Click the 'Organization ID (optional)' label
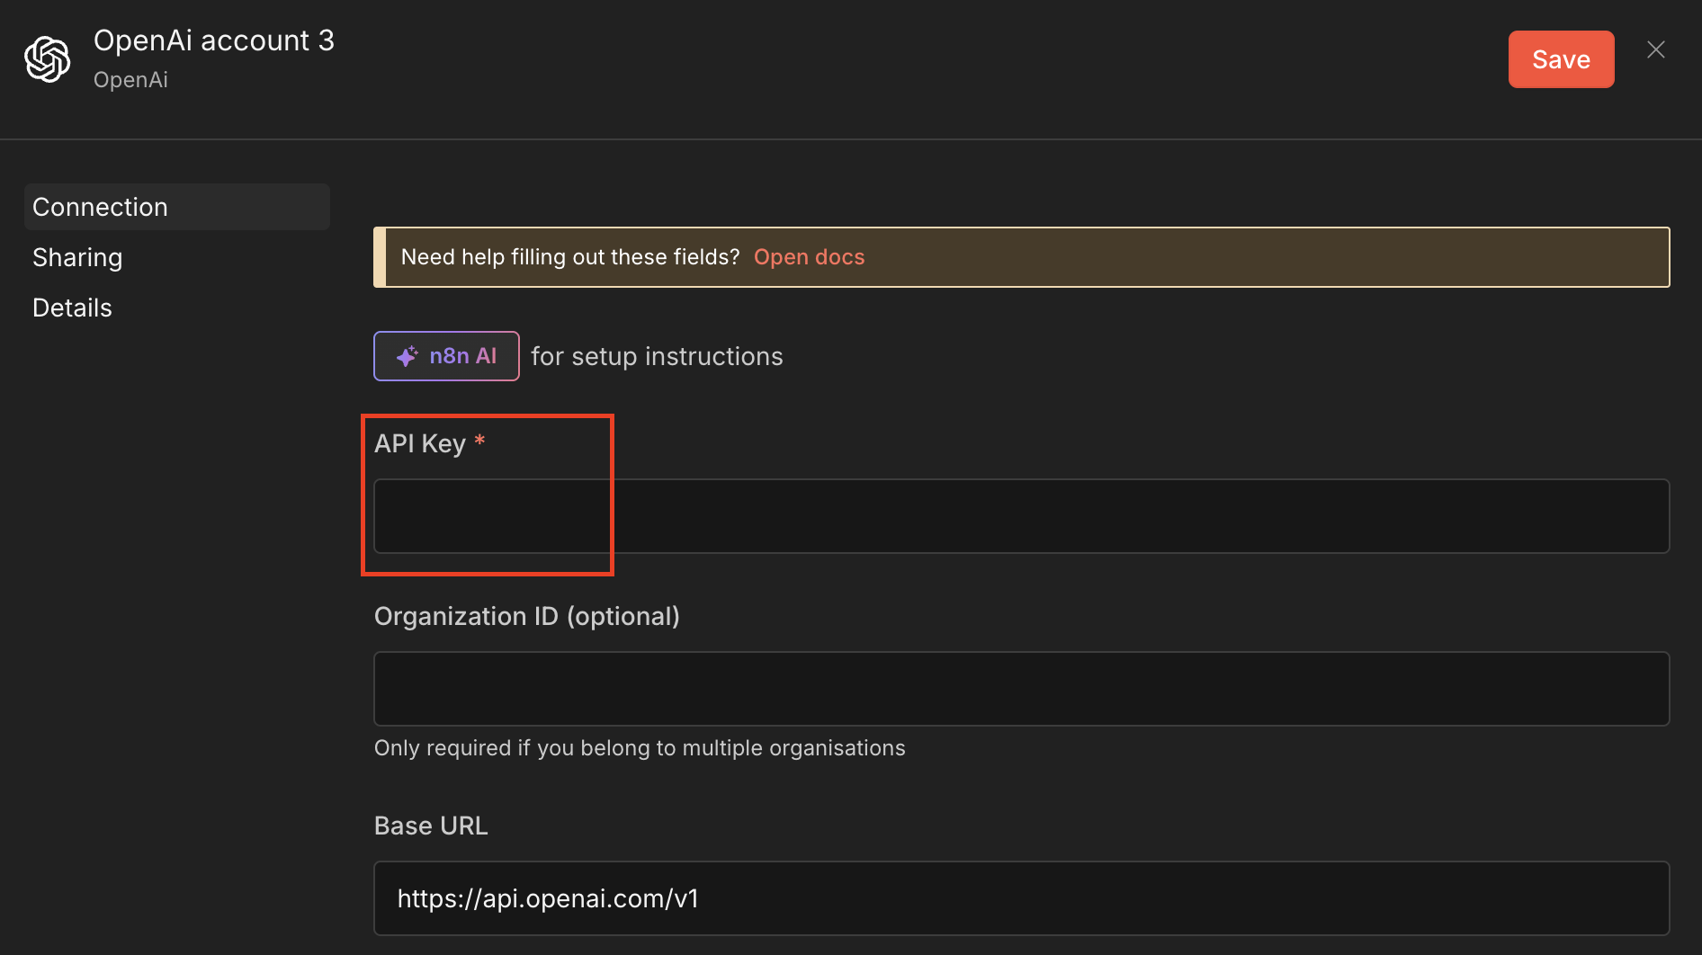This screenshot has width=1702, height=955. pyautogui.click(x=527, y=616)
